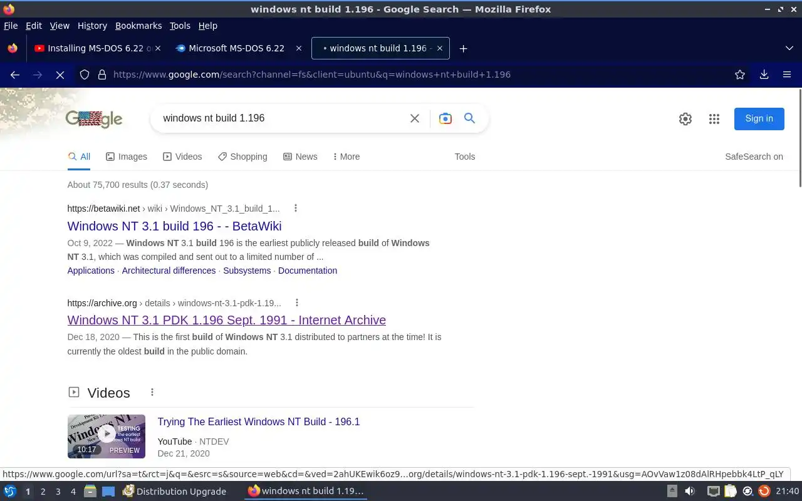Image resolution: width=802 pixels, height=501 pixels.
Task: Open the taskbar start menu icon
Action: (10, 491)
